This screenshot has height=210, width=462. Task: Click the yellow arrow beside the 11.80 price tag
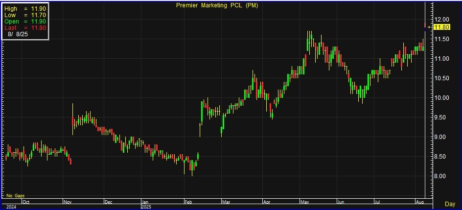coord(430,27)
